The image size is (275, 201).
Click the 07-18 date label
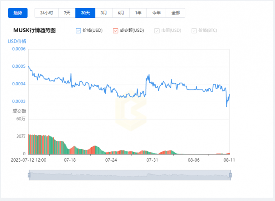coord(70,160)
